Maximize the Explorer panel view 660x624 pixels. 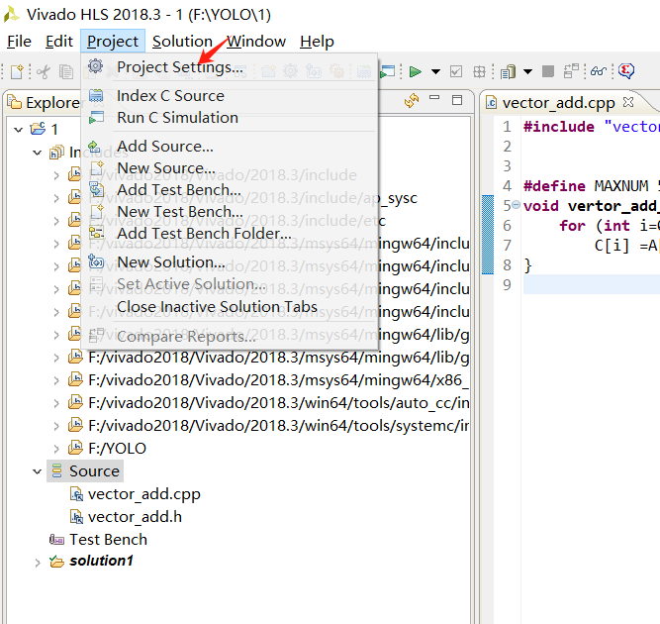click(457, 100)
